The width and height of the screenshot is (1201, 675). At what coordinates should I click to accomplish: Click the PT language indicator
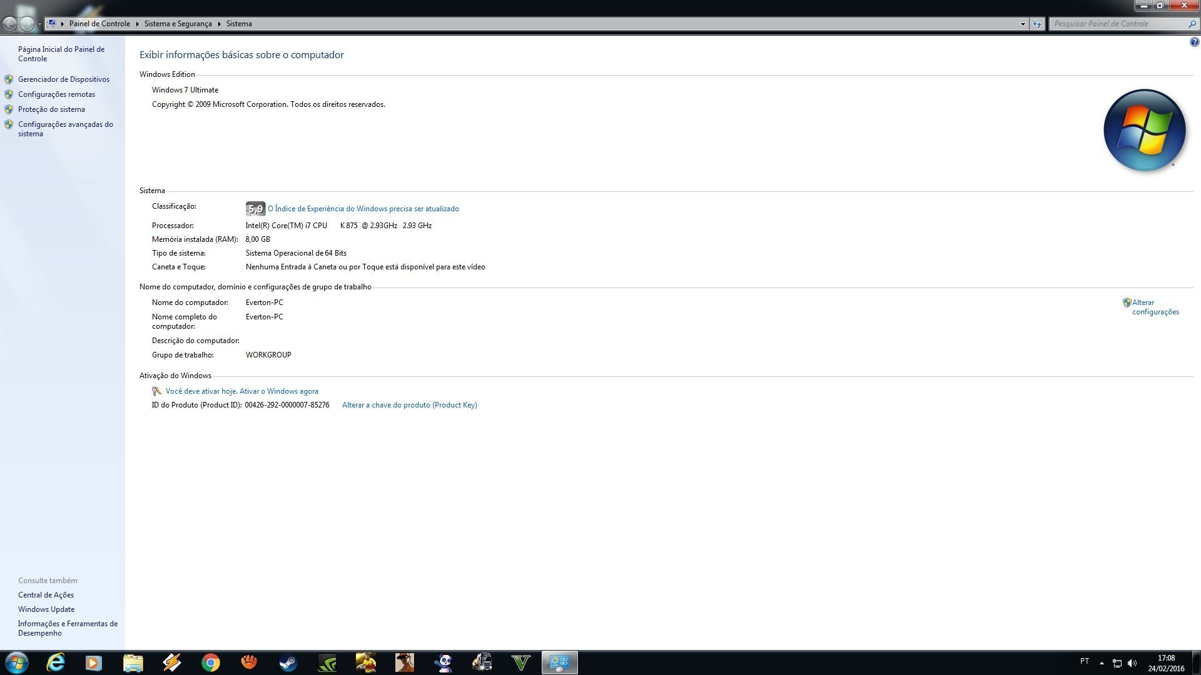click(x=1085, y=661)
